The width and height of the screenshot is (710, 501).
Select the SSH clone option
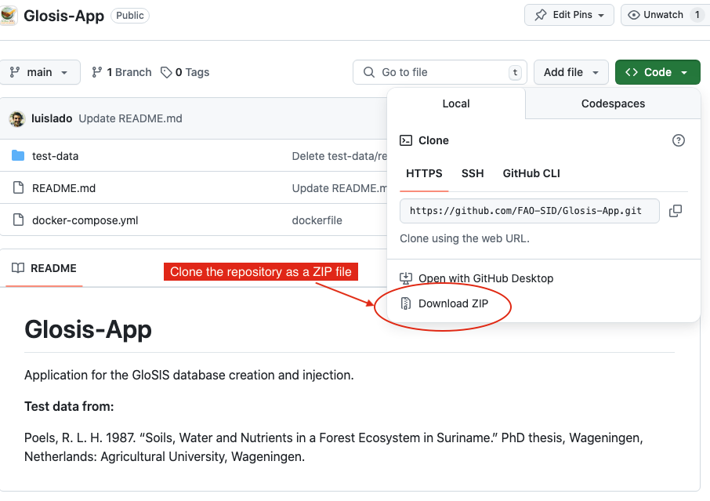coord(473,173)
